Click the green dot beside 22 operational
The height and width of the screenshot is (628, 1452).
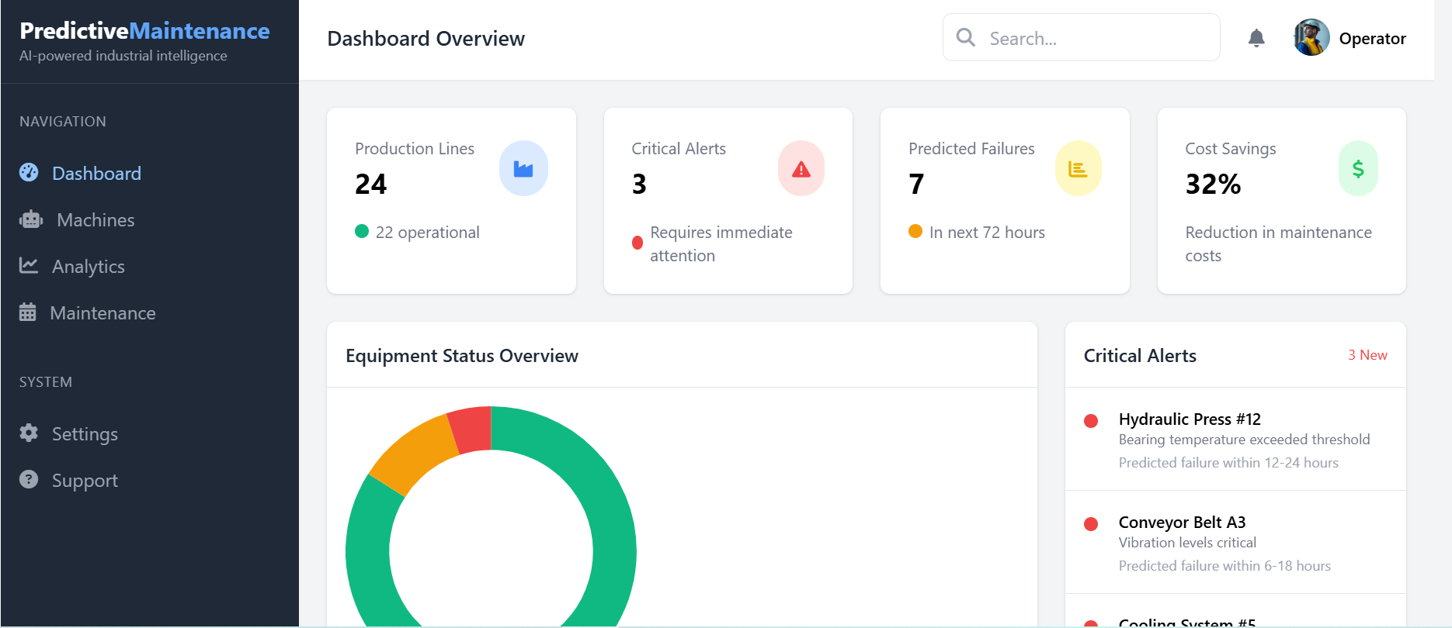pos(362,231)
